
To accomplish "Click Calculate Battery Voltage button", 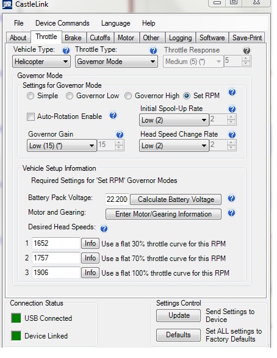I will click(176, 199).
